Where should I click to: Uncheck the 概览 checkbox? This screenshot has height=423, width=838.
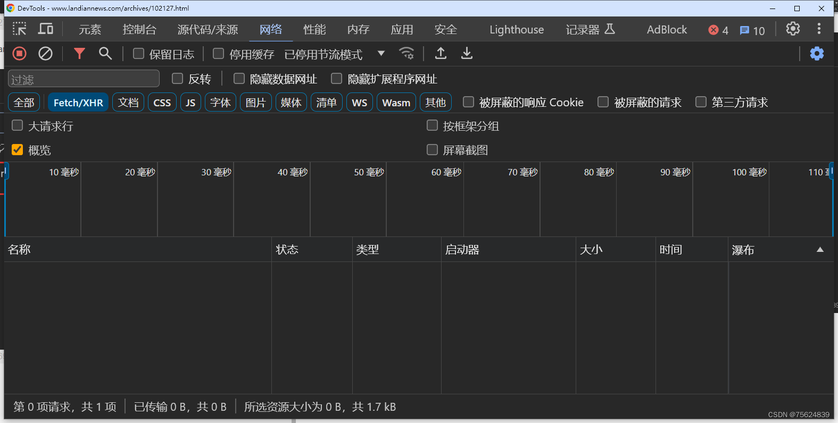click(x=17, y=149)
